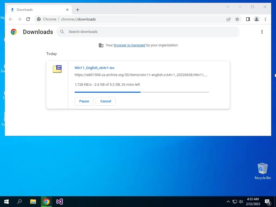This screenshot has height=207, width=276.
Task: Open the network status tray icon
Action: tap(235, 202)
